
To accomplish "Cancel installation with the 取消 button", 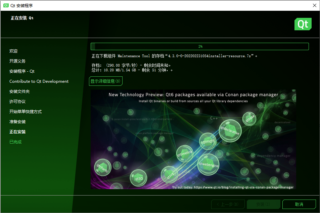I will coord(299,204).
